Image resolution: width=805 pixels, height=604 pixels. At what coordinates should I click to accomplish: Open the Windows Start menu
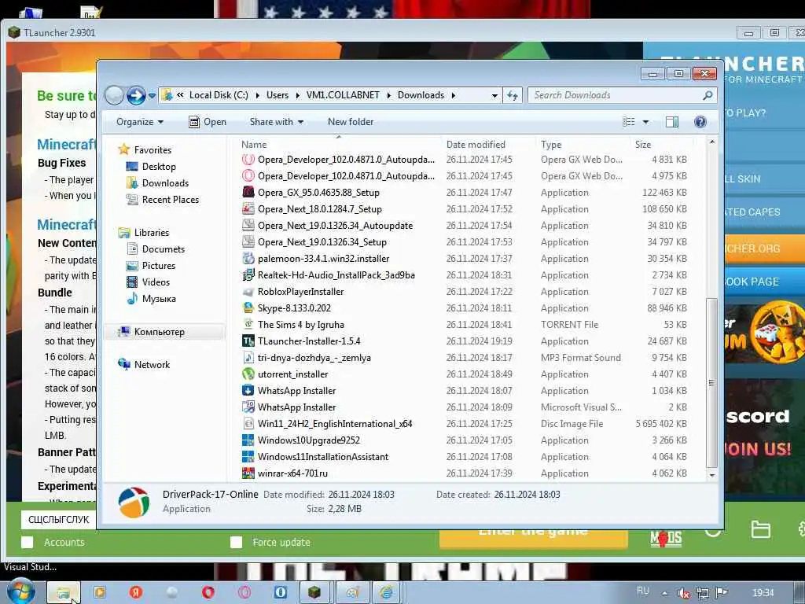[x=20, y=592]
